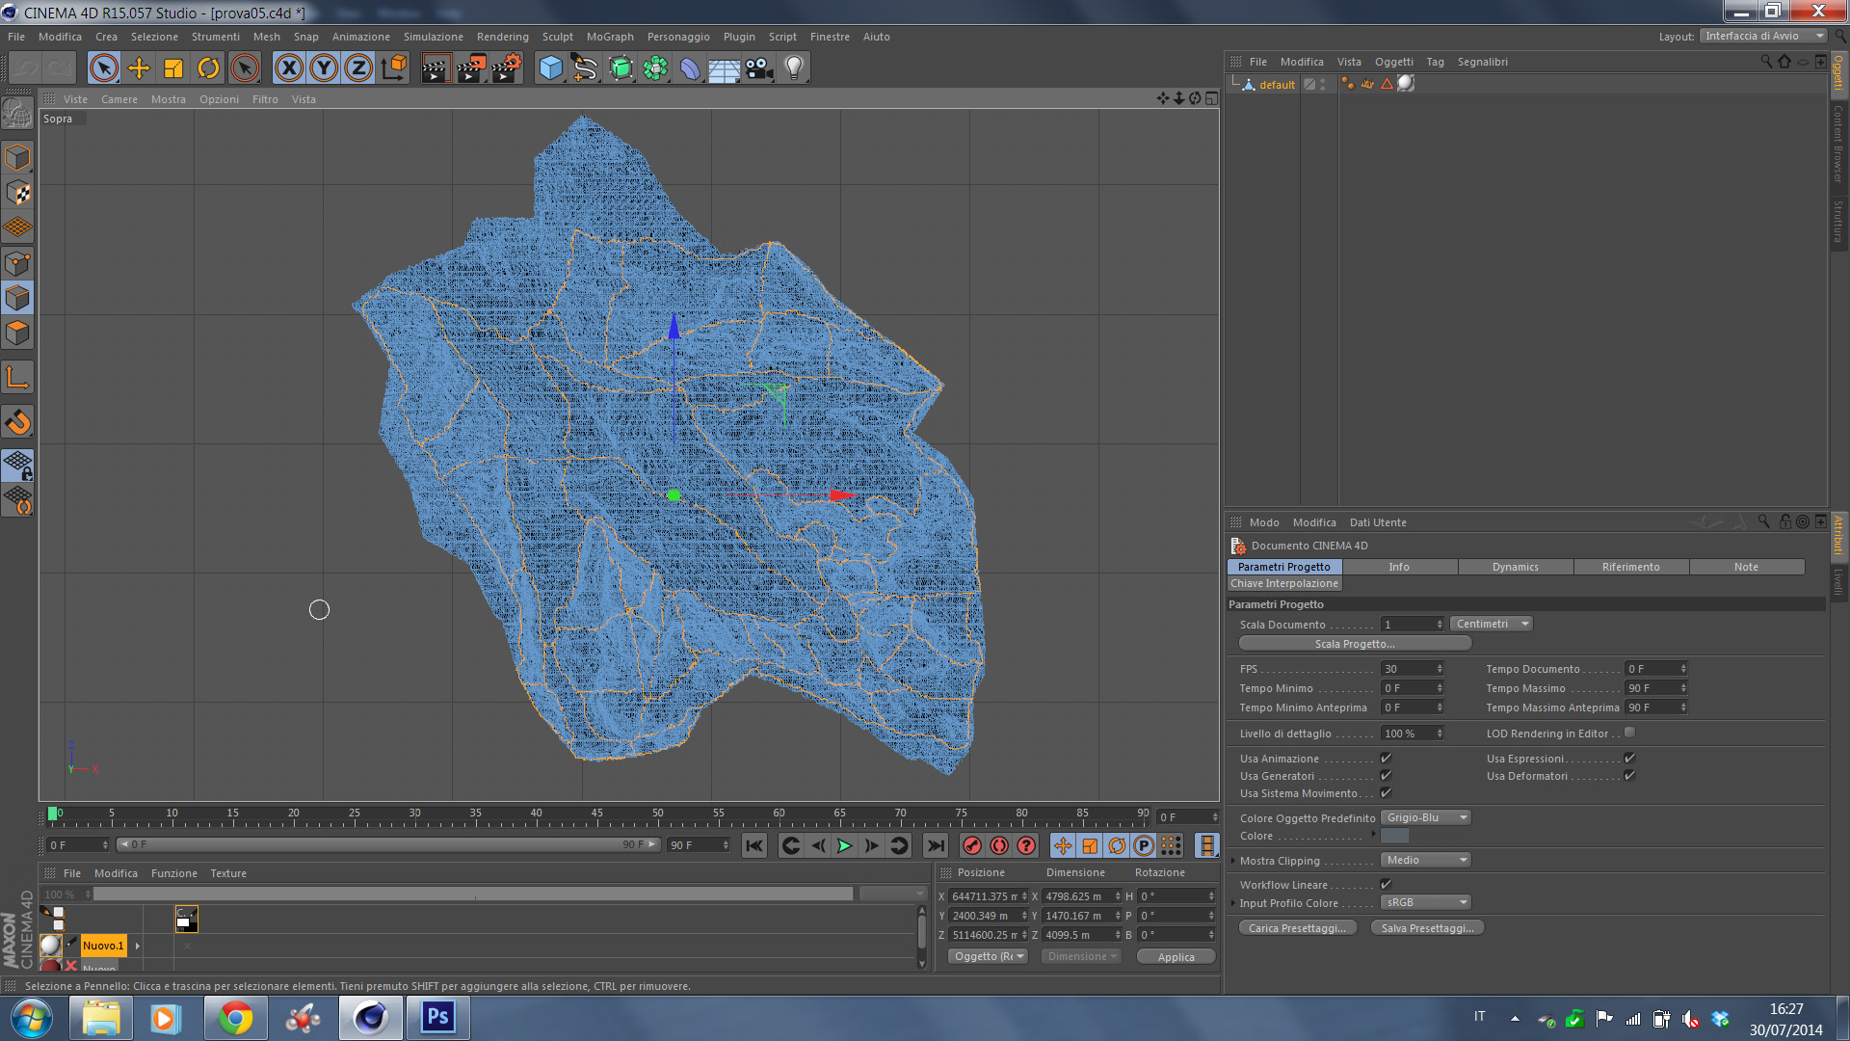Toggle Workflow Lineare checkbox
This screenshot has width=1850, height=1041.
1386,884
